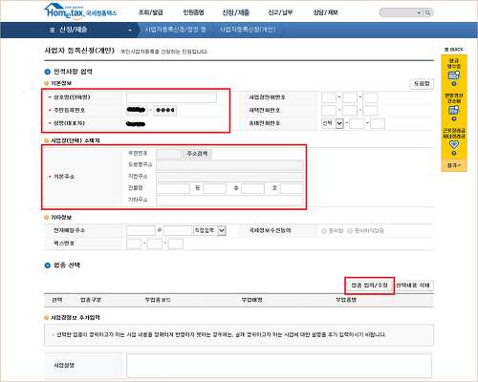
Task: Focus the 건물명 input field
Action: 173,188
